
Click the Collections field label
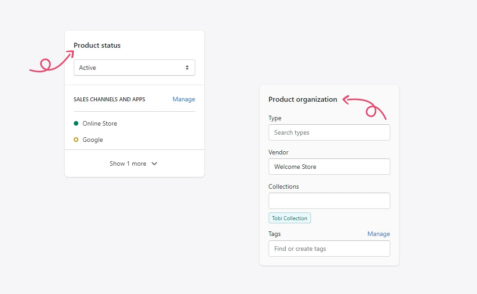click(x=283, y=186)
